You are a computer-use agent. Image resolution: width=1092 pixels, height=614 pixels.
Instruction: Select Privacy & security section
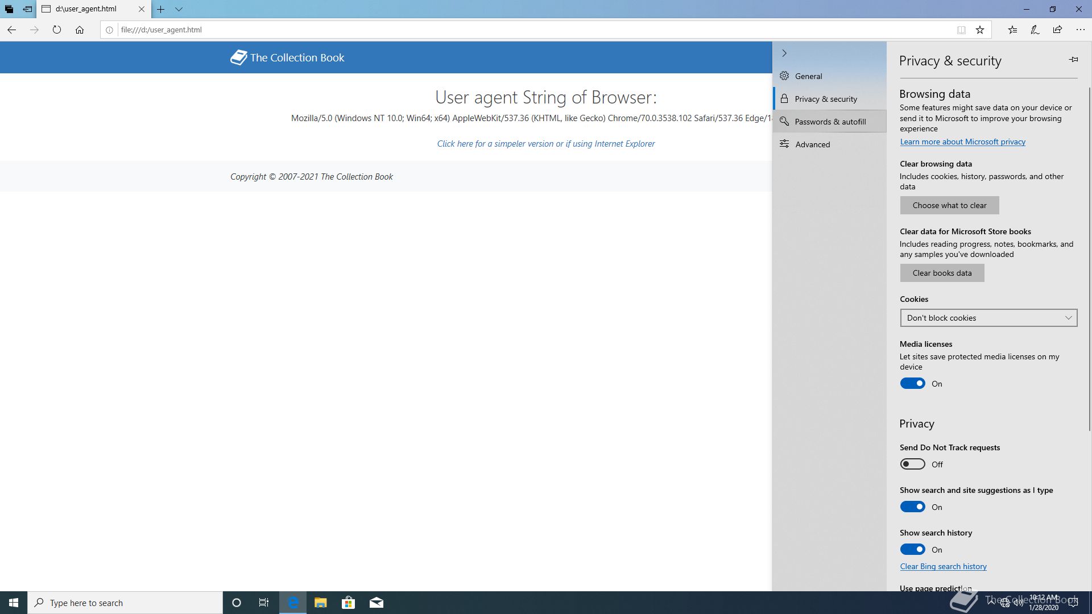pyautogui.click(x=829, y=99)
